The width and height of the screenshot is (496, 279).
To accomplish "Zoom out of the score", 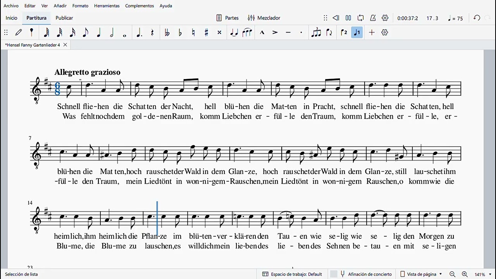I will point(452,274).
